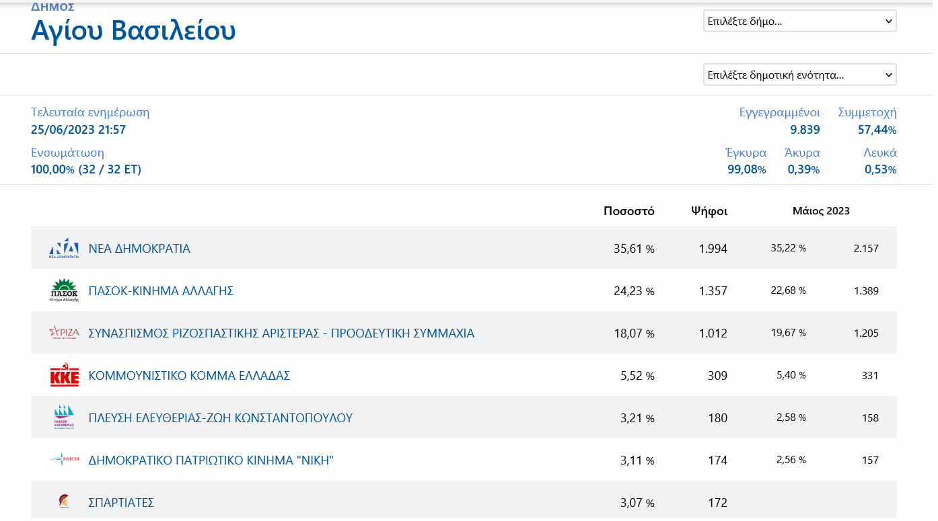Click the Αγίου Βασιλείου municipality heading
Viewport: 938px width, 521px height.
pos(133,31)
